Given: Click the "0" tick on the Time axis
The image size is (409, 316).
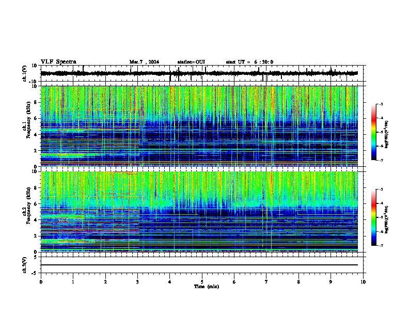Looking at the screenshot, I should pos(41,282).
